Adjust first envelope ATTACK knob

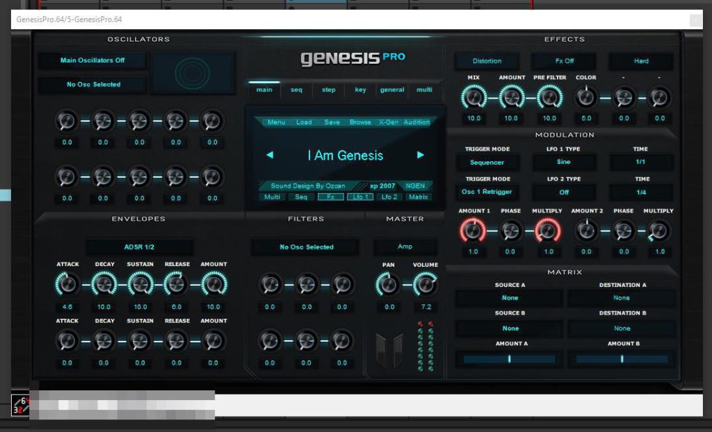[x=67, y=285]
